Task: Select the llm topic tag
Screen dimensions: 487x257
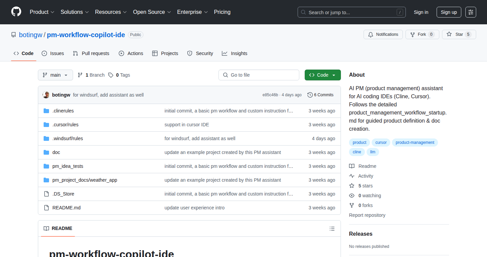Action: (x=373, y=152)
